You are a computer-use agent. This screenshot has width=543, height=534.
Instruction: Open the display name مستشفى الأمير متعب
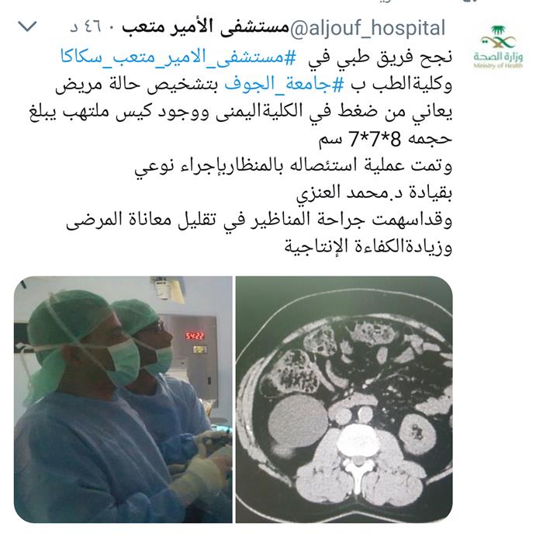(x=205, y=28)
